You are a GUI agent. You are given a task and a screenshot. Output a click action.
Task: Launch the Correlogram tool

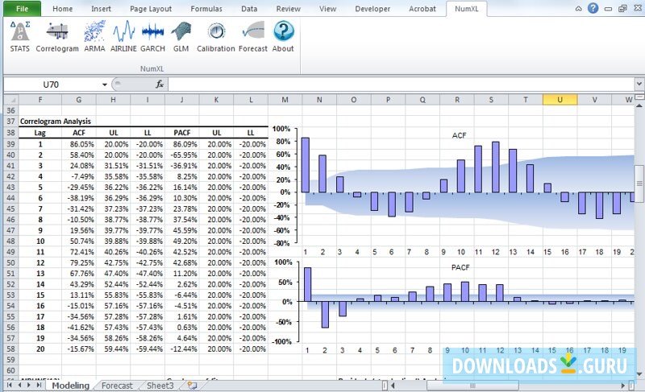[56, 37]
